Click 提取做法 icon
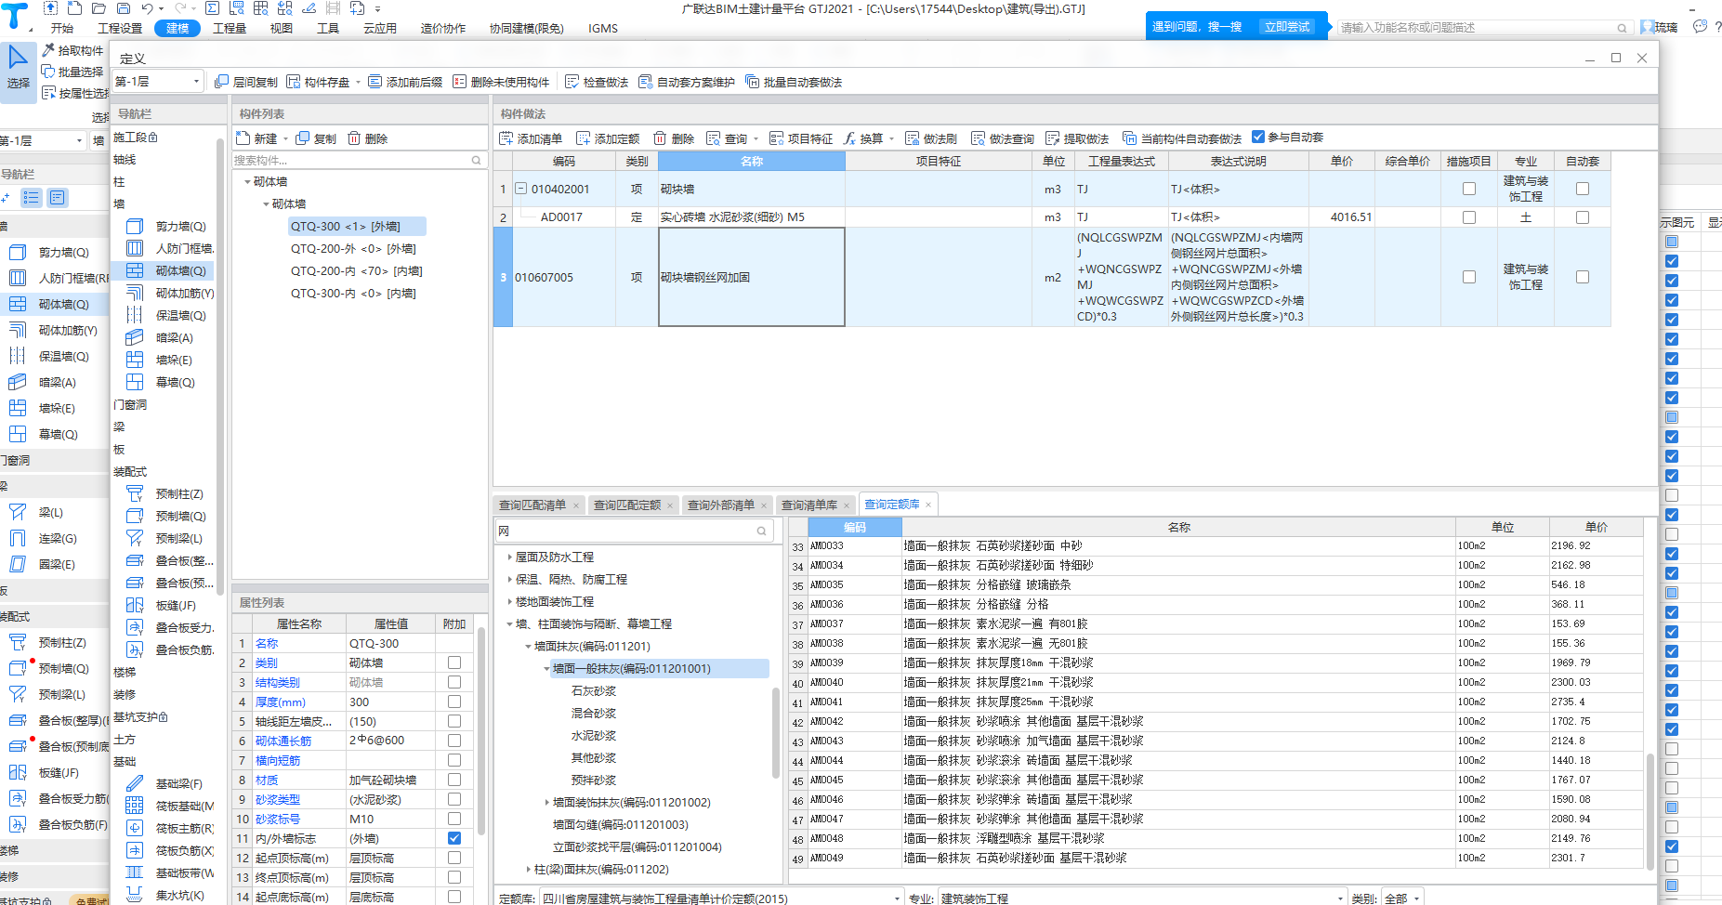Screen dimensions: 1722x905 point(1053,138)
